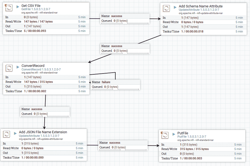Click the ConvertRecord processor title text
This screenshot has height=166, width=250.
click(x=33, y=66)
